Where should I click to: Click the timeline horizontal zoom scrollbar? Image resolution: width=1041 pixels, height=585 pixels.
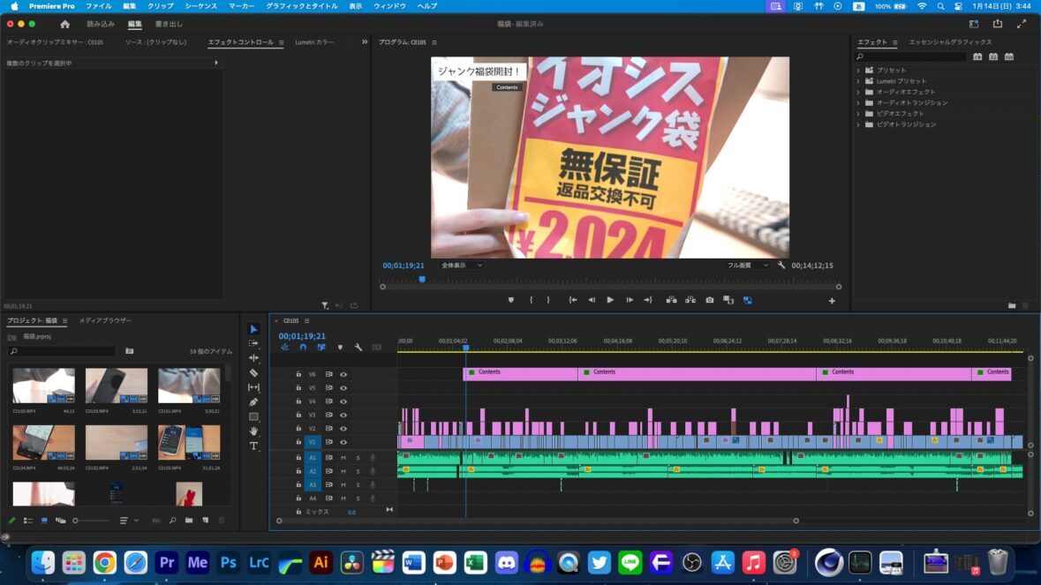click(538, 521)
